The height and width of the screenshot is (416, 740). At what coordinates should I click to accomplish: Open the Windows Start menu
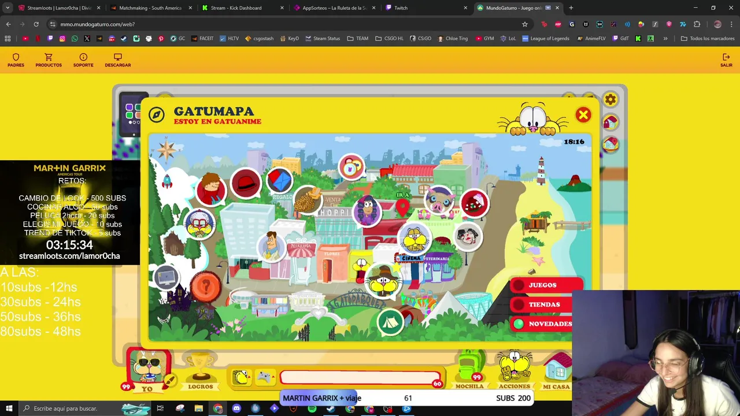pyautogui.click(x=9, y=408)
